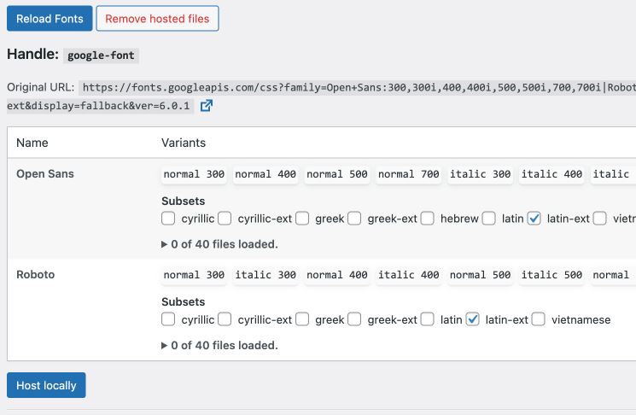Uncheck latin-ext subset for Roboto
This screenshot has width=636, height=415.
point(472,319)
